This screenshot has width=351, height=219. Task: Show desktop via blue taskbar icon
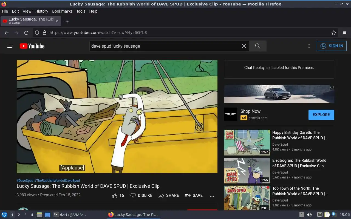[47, 215]
